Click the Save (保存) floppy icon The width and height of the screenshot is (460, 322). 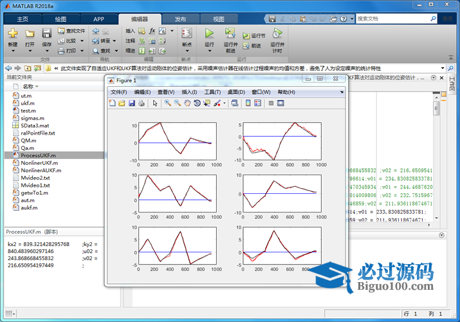pyautogui.click(x=46, y=33)
